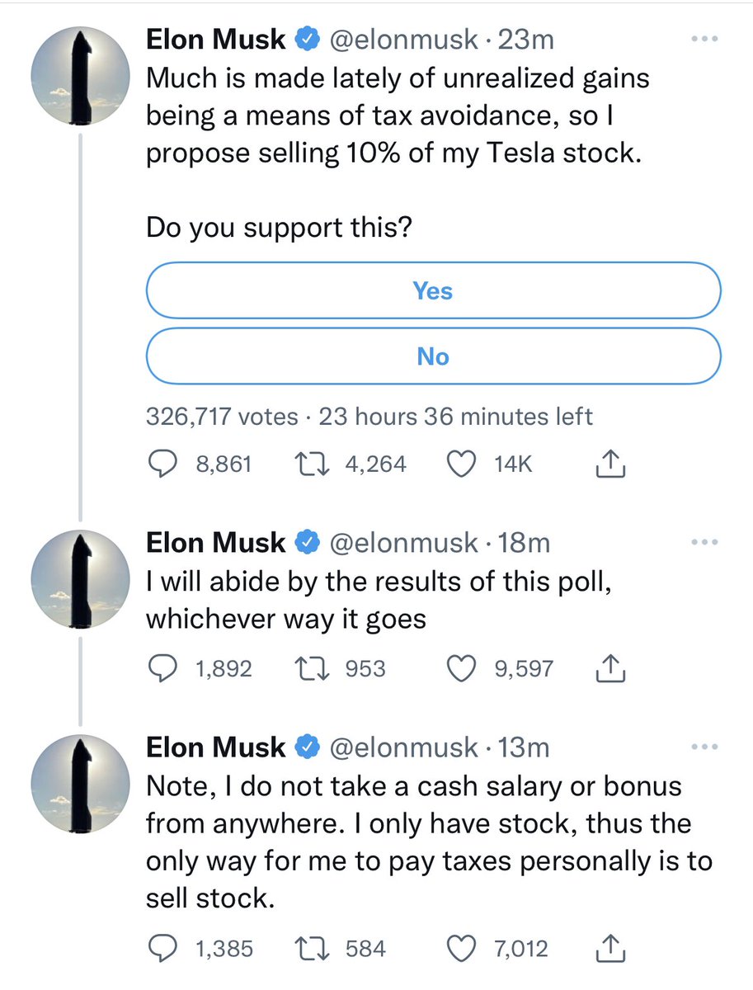The width and height of the screenshot is (753, 990).
Task: Share the poll tweet
Action: coord(611,466)
